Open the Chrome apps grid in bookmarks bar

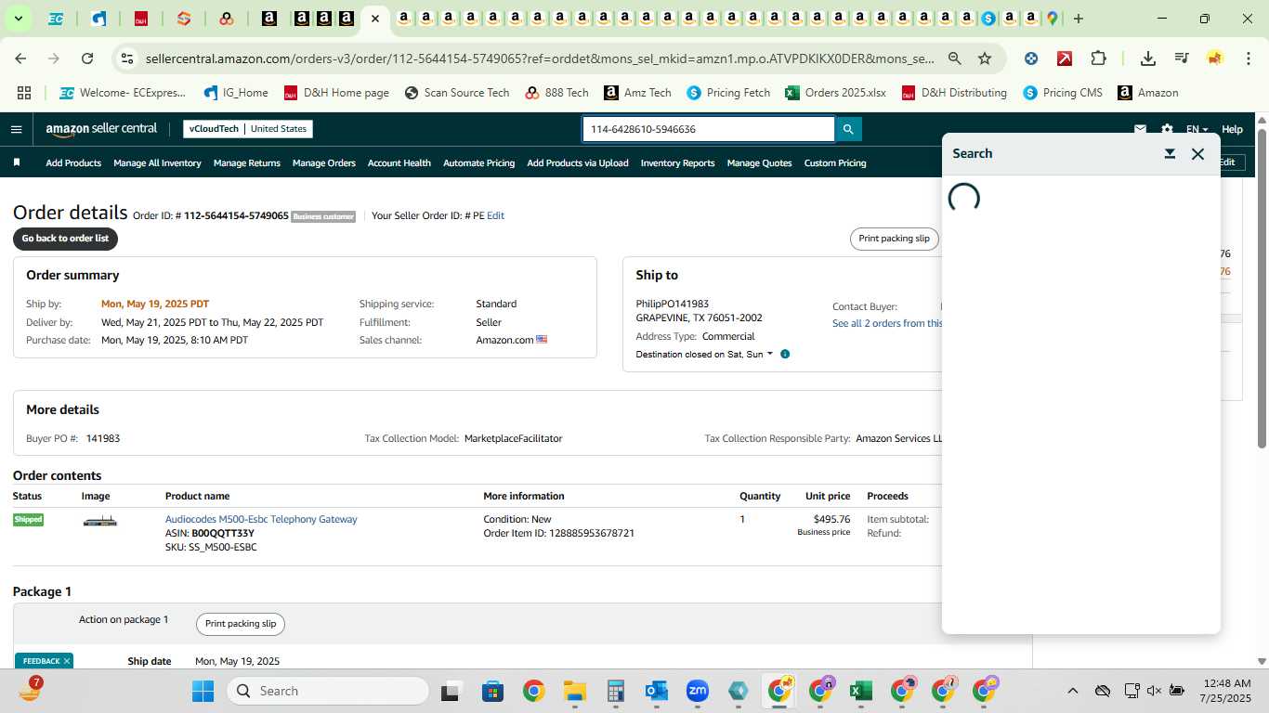pos(24,93)
